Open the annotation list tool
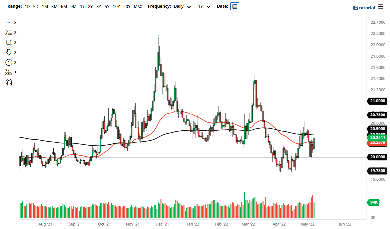 (x=9, y=32)
